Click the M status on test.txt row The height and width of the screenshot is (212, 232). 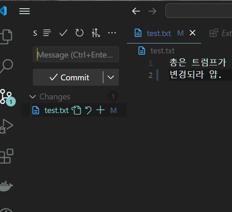click(x=114, y=111)
